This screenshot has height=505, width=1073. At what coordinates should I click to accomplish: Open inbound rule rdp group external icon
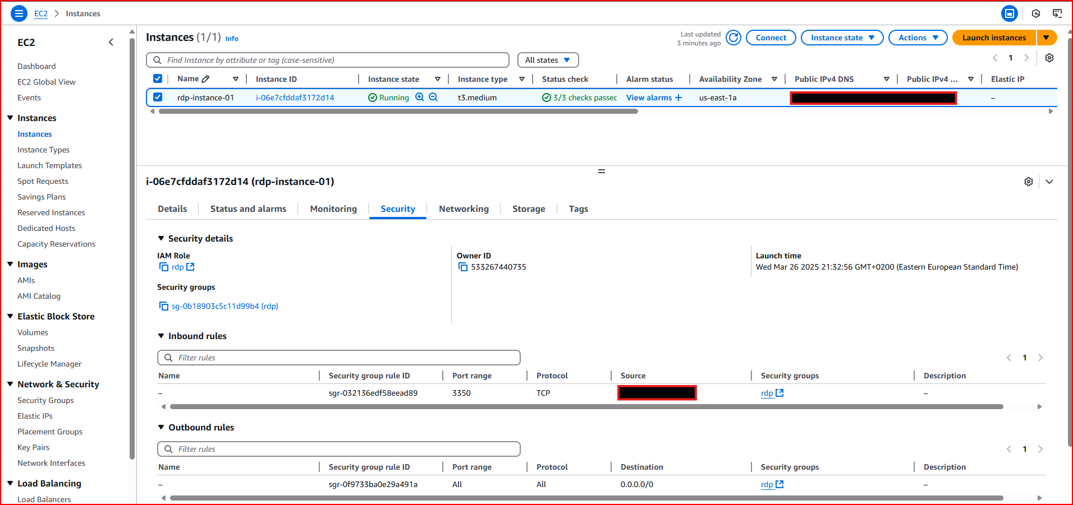779,393
